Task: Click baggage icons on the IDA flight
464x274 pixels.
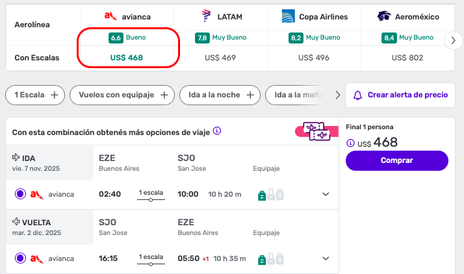Action: tap(271, 194)
